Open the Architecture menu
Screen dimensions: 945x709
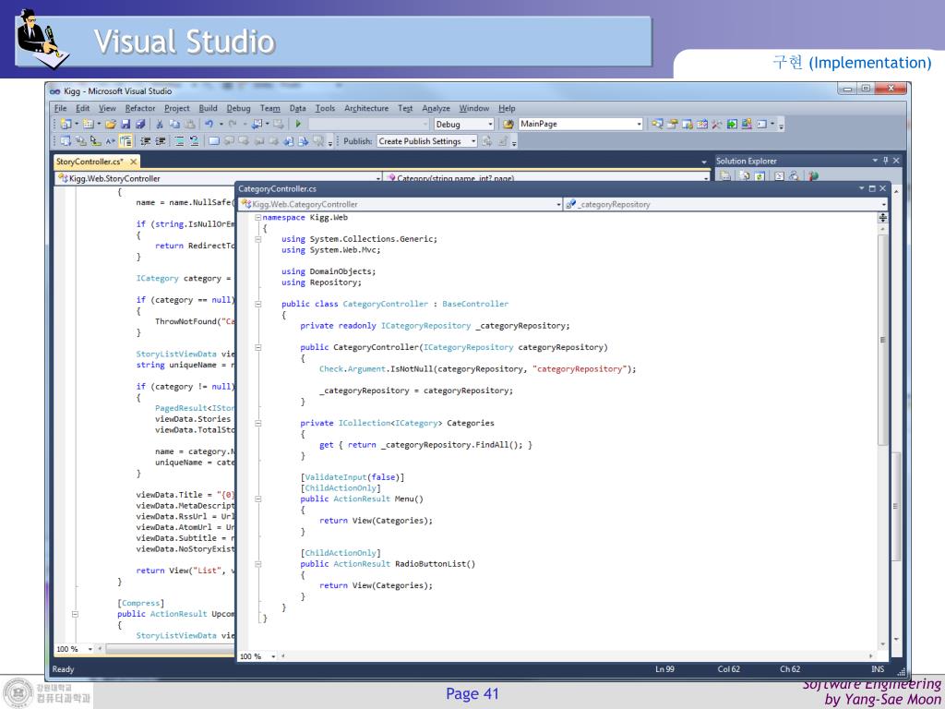click(x=366, y=109)
